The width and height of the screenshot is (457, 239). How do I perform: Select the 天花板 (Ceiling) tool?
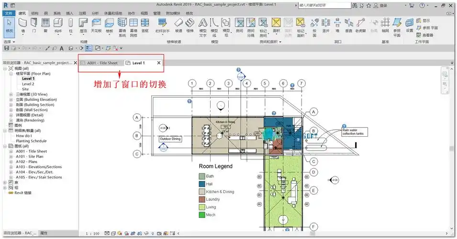pos(96,26)
